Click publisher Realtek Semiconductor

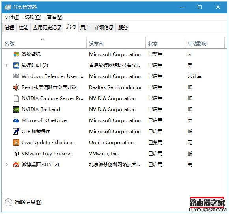pyautogui.click(x=115, y=87)
